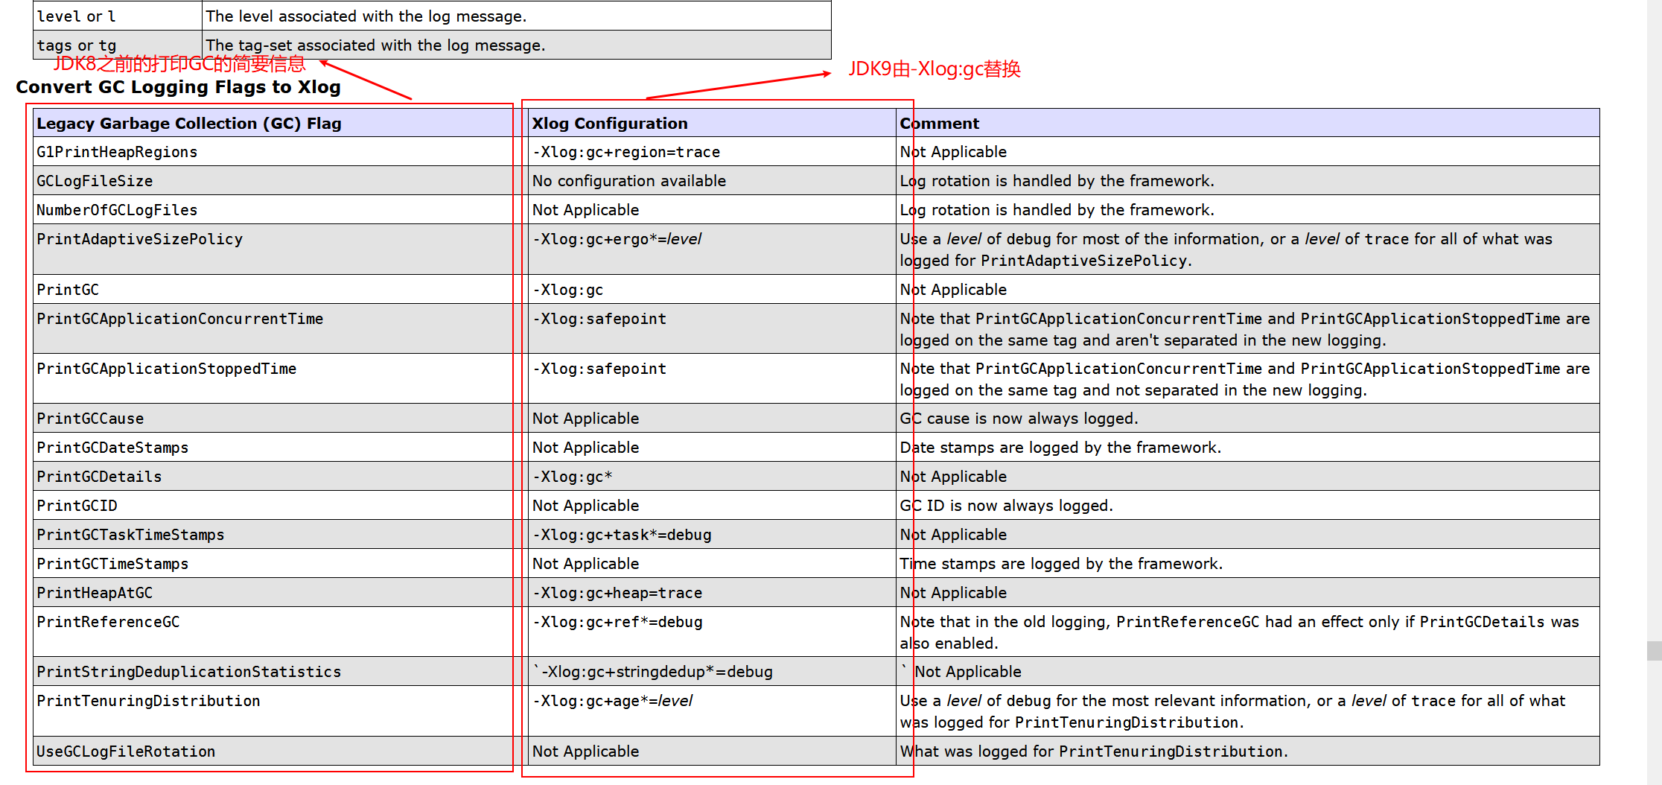Click 'Not Applicable' comment in PrintHeapAtGC row

pos(953,593)
